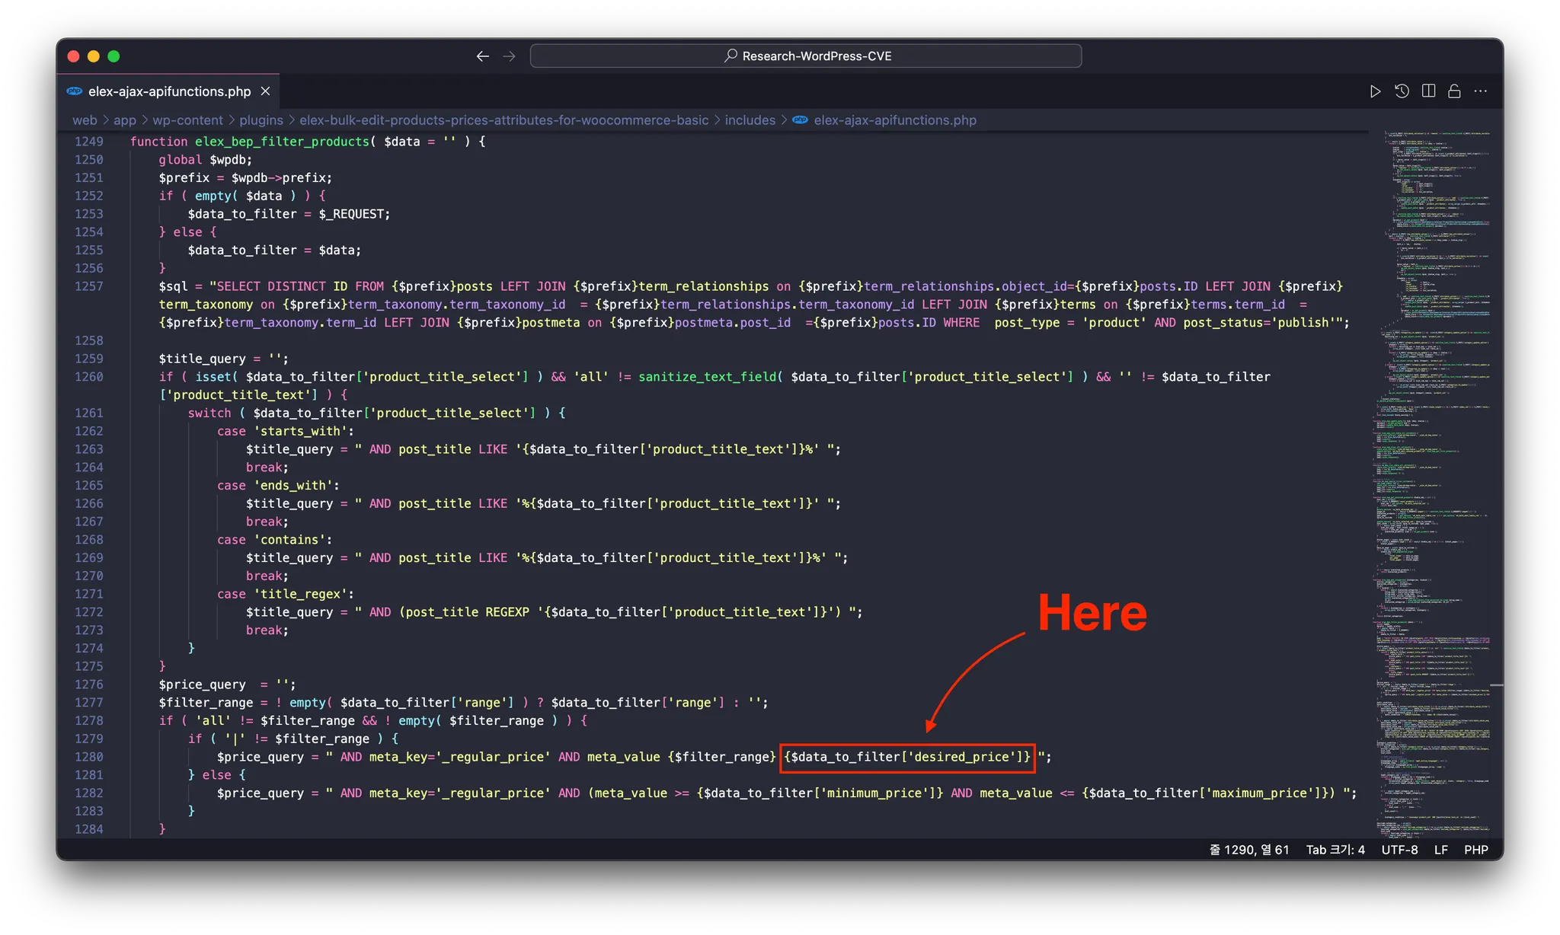Click the Tab size 4 indicator

pyautogui.click(x=1335, y=850)
